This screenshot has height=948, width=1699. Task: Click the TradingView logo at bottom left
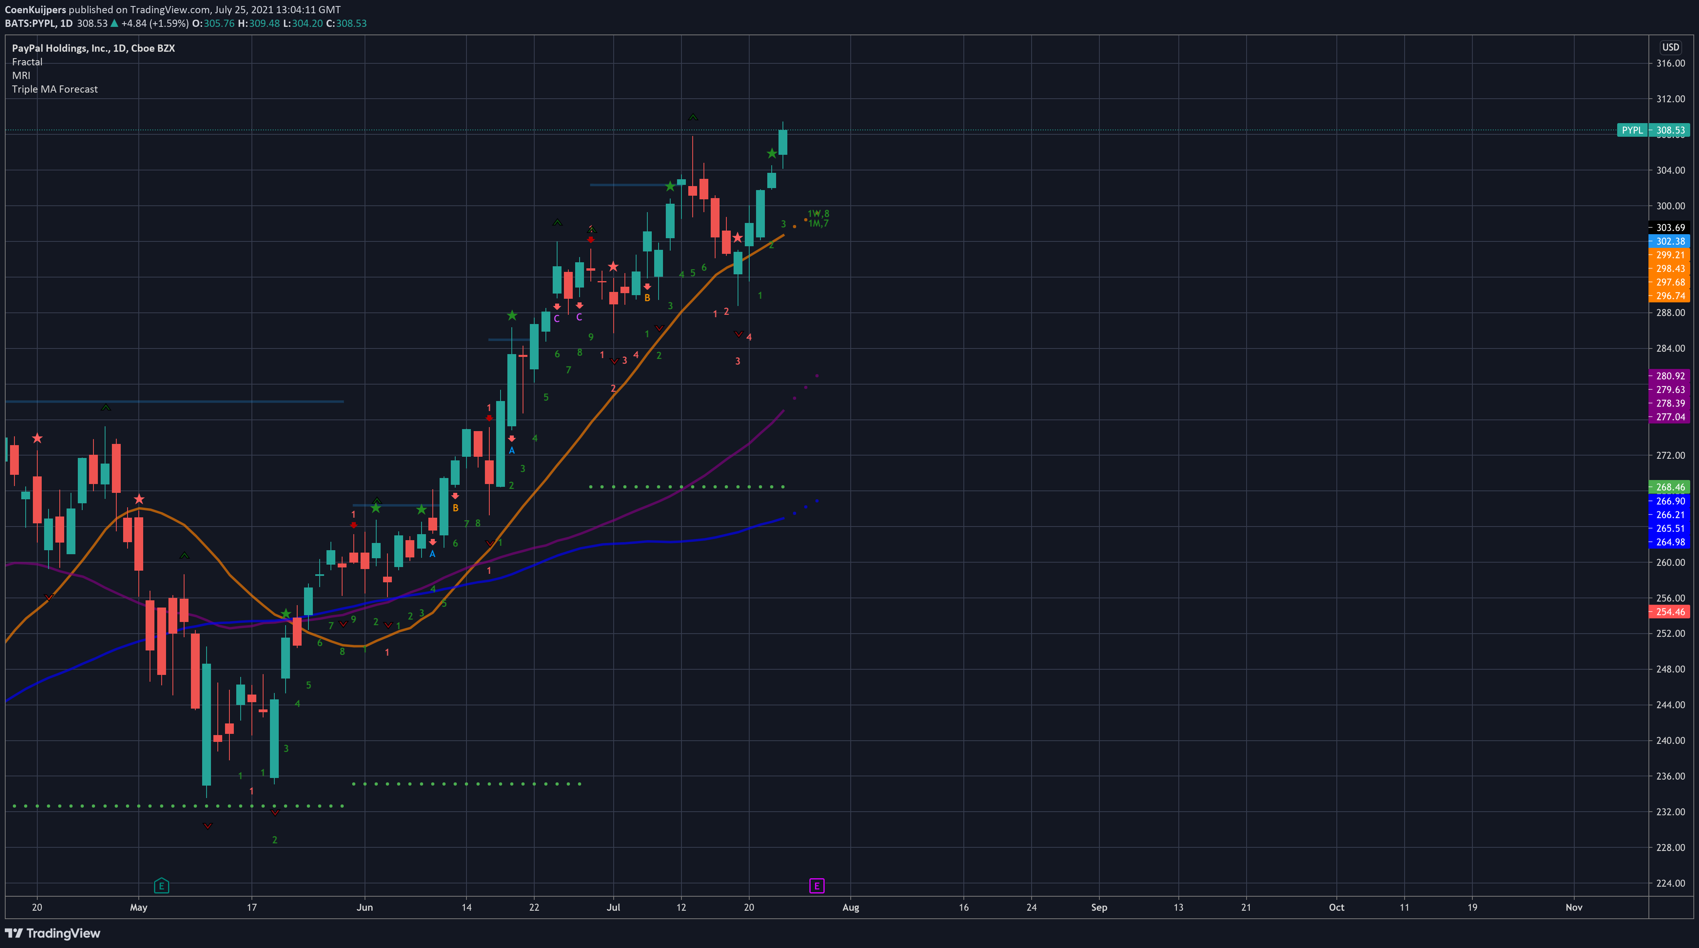click(53, 933)
